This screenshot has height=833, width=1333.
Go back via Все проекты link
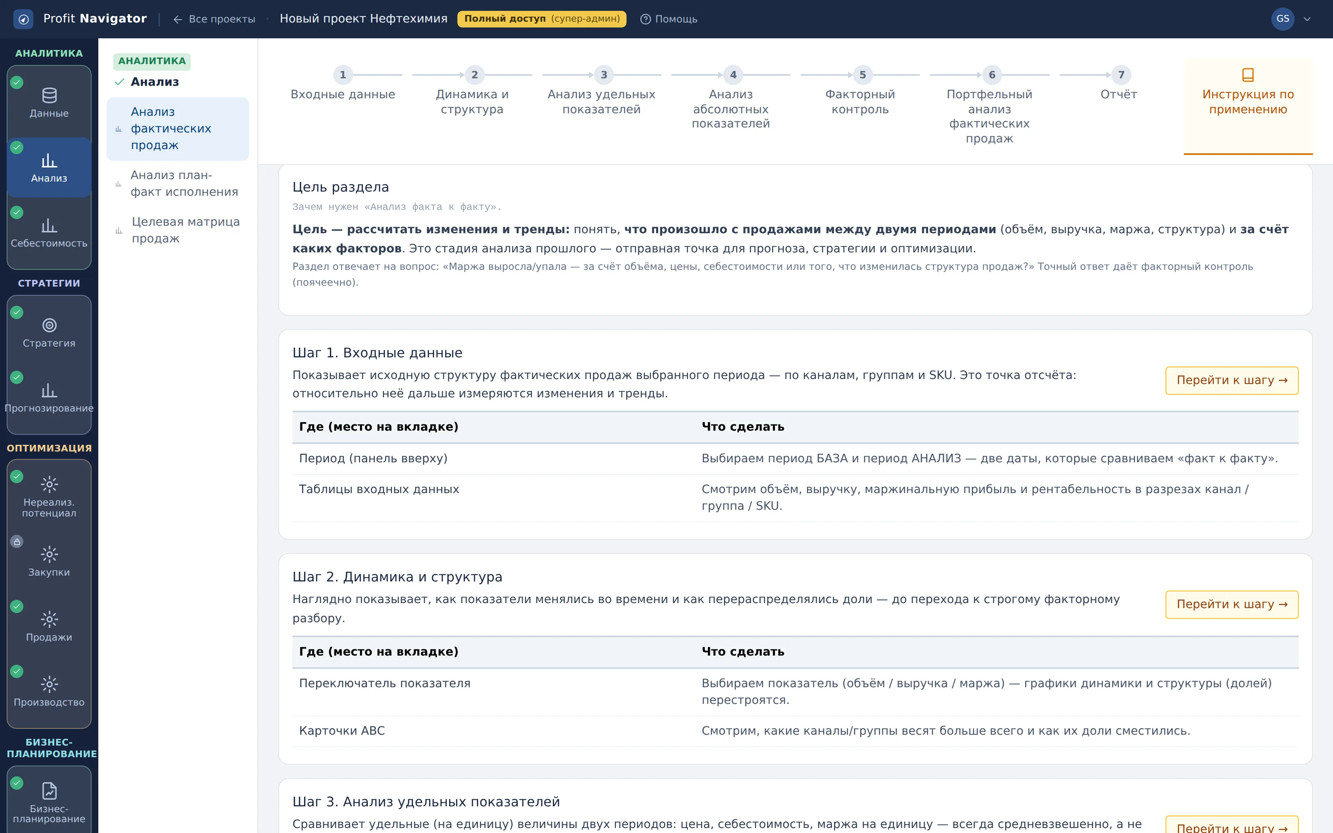click(214, 19)
